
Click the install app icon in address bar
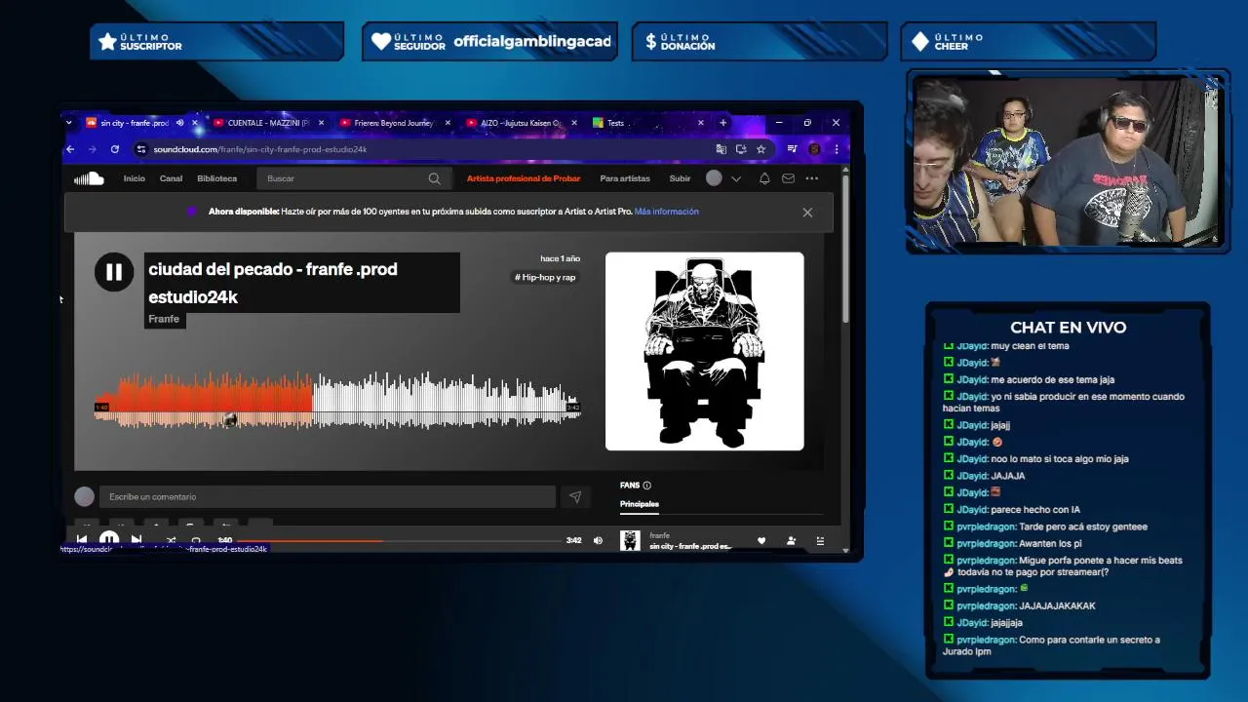click(741, 149)
